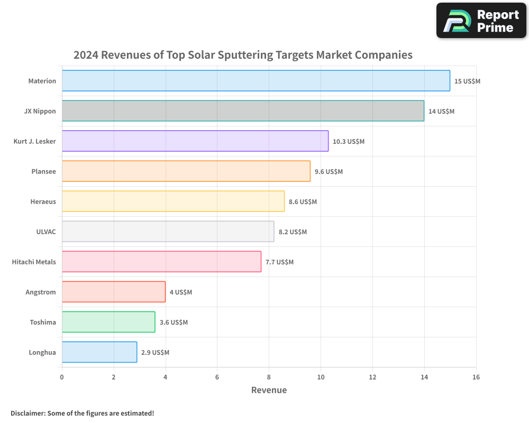
Task: Select the Kurt J. Lesker bar
Action: click(x=196, y=141)
